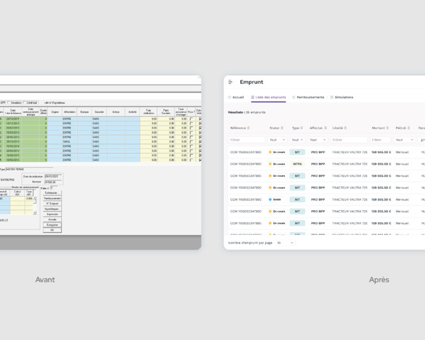Expand the Affectat. filter dropdown
425x340 pixels.
click(318, 139)
